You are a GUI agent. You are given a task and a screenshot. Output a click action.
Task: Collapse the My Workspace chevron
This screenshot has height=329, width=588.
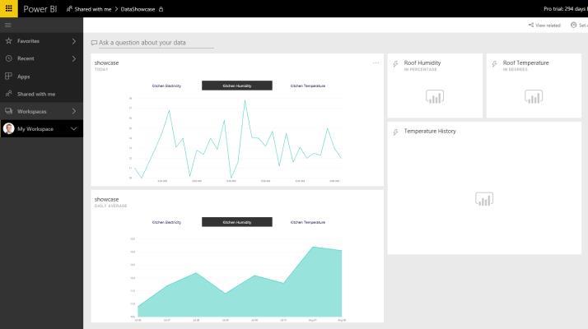pyautogui.click(x=74, y=128)
